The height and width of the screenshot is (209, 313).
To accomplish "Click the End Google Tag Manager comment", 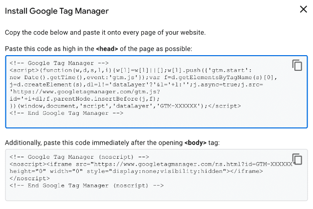I will click(x=67, y=113).
